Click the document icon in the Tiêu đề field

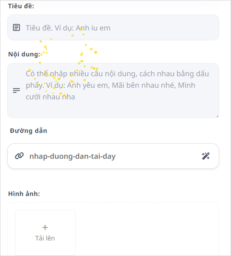(17, 27)
